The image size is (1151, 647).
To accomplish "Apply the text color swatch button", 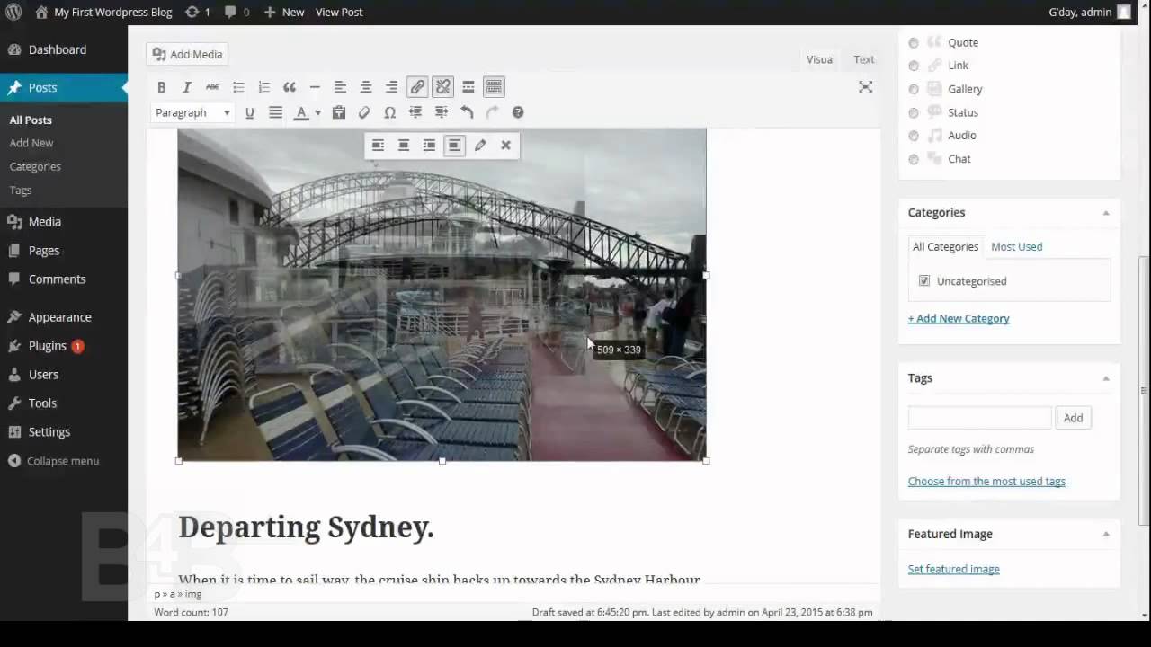I will [301, 112].
